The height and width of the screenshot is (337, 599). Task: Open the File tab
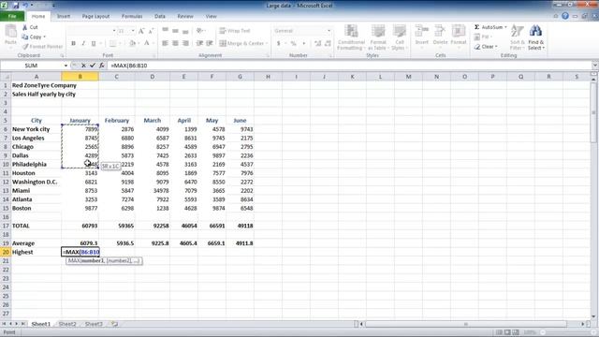12,16
